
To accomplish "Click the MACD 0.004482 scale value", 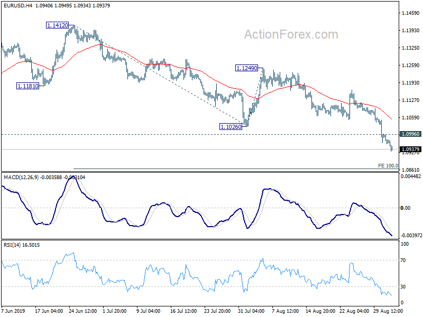I will (411, 176).
